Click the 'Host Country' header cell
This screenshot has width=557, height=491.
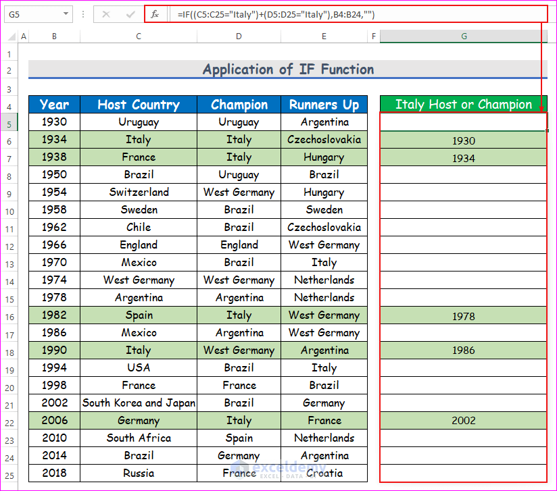[x=139, y=105]
